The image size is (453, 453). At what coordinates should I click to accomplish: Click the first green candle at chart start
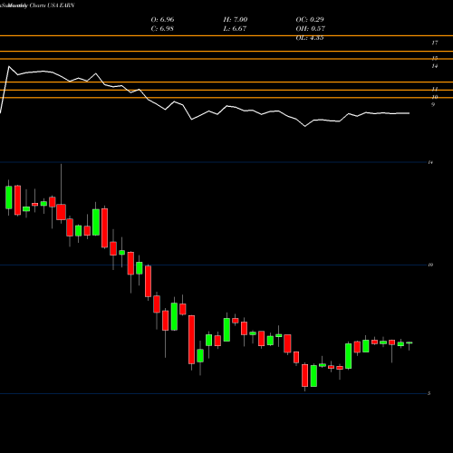[9, 198]
